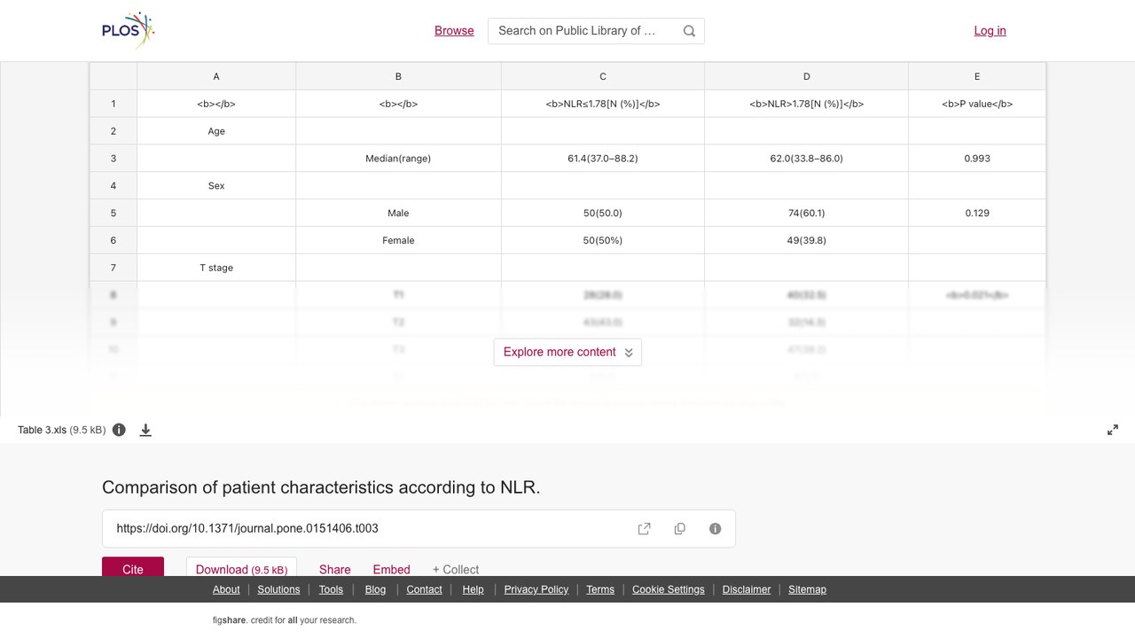Click + Collect
The width and height of the screenshot is (1135, 638).
(x=456, y=570)
